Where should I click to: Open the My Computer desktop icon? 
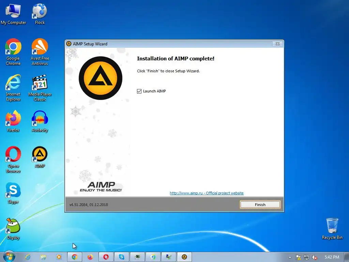pos(13,14)
